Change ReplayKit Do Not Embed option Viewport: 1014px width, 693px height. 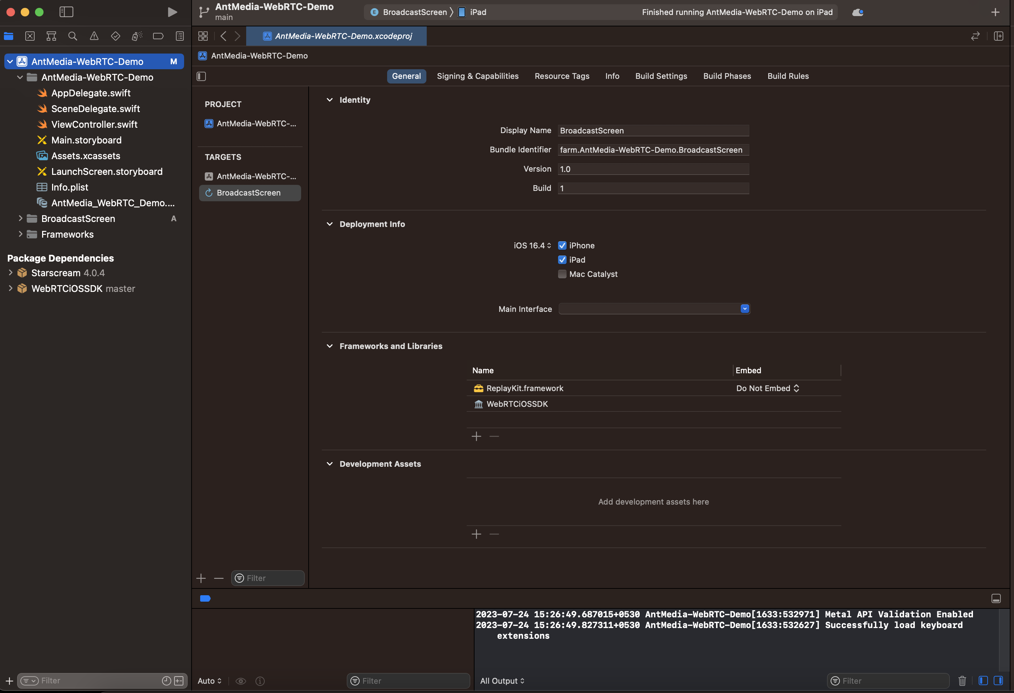tap(767, 388)
